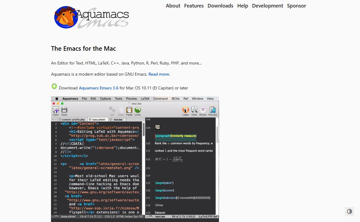Image resolution: width=360 pixels, height=222 pixels.
Task: Open the Preview menu in the menu bar
Action: click(x=131, y=98)
